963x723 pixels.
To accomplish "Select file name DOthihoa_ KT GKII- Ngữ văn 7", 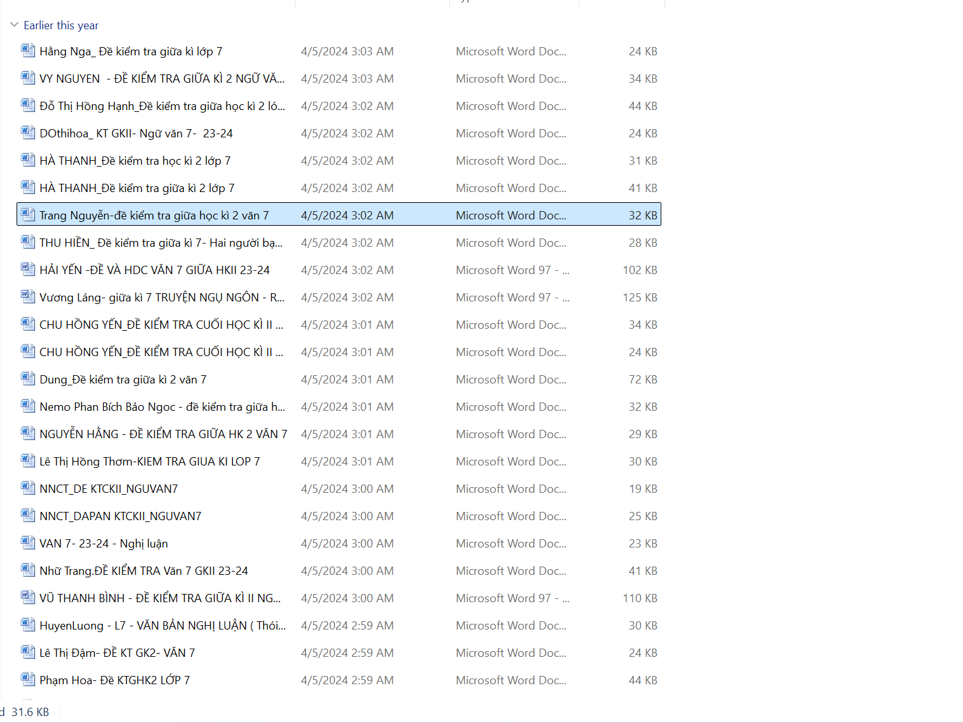I will point(136,134).
